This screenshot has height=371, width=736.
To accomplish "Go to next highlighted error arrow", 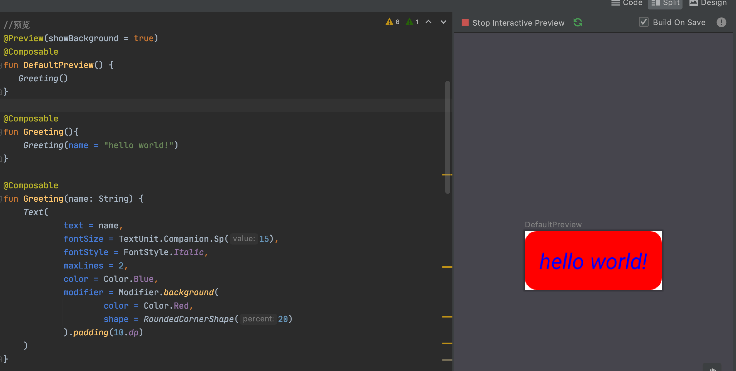I will click(443, 22).
